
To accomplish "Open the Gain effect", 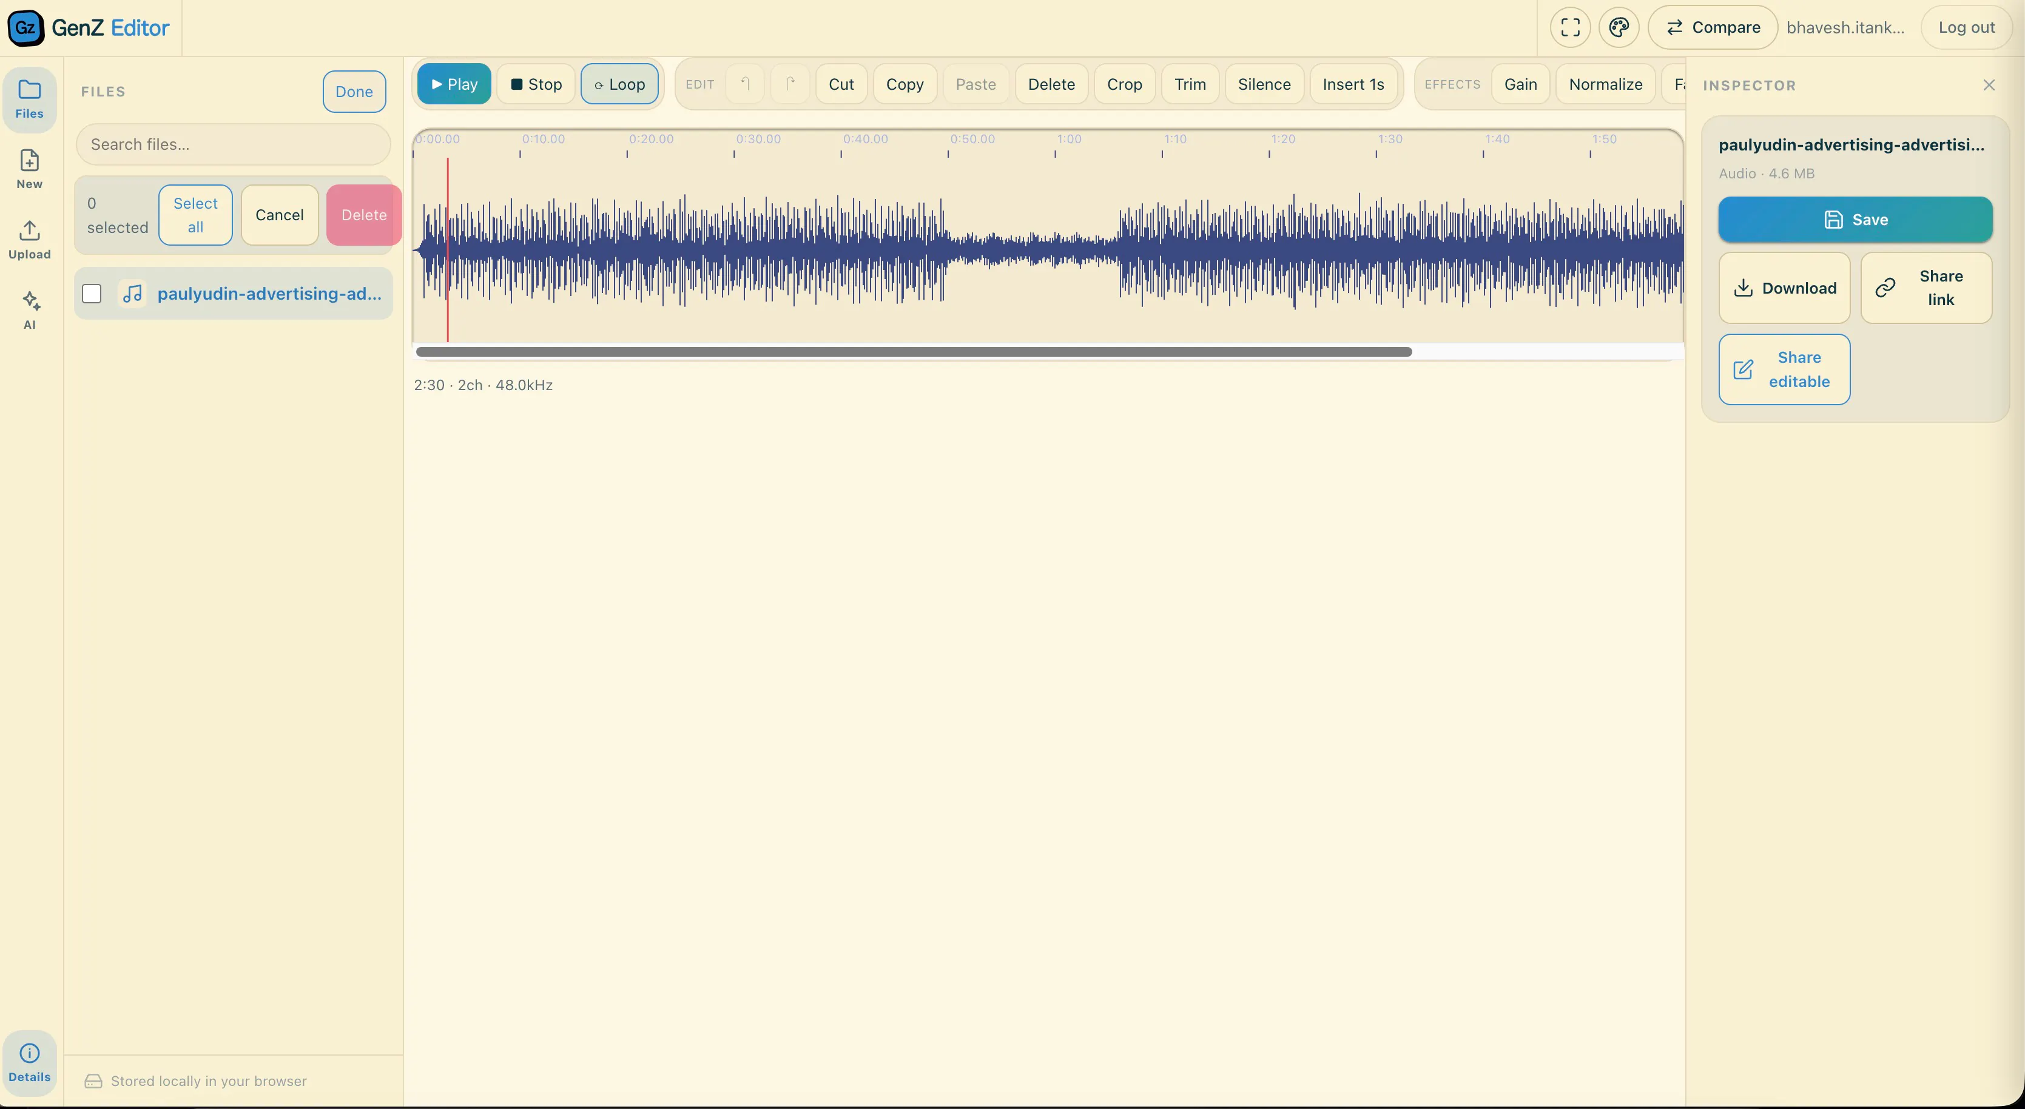I will [x=1520, y=84].
